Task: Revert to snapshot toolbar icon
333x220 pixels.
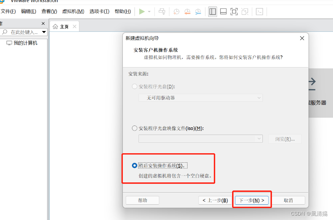Action: tap(187, 12)
